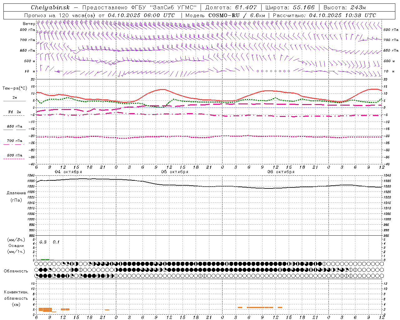
Task: Click the '05 октября' date label
Action: 175,172
